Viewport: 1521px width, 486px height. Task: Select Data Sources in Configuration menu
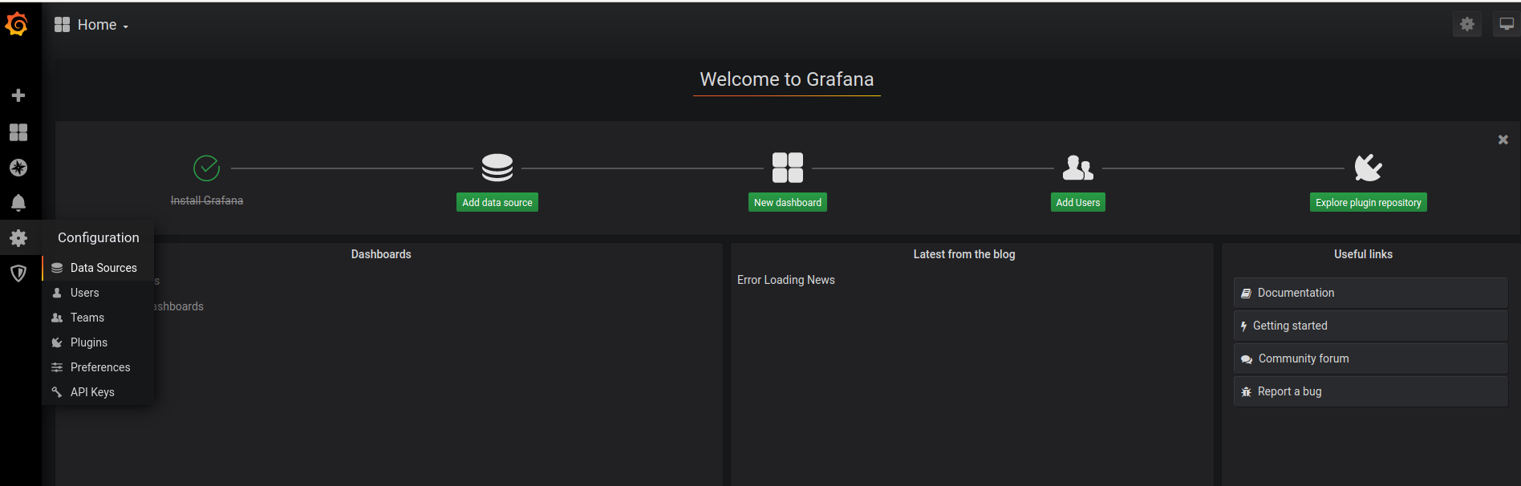(98, 268)
